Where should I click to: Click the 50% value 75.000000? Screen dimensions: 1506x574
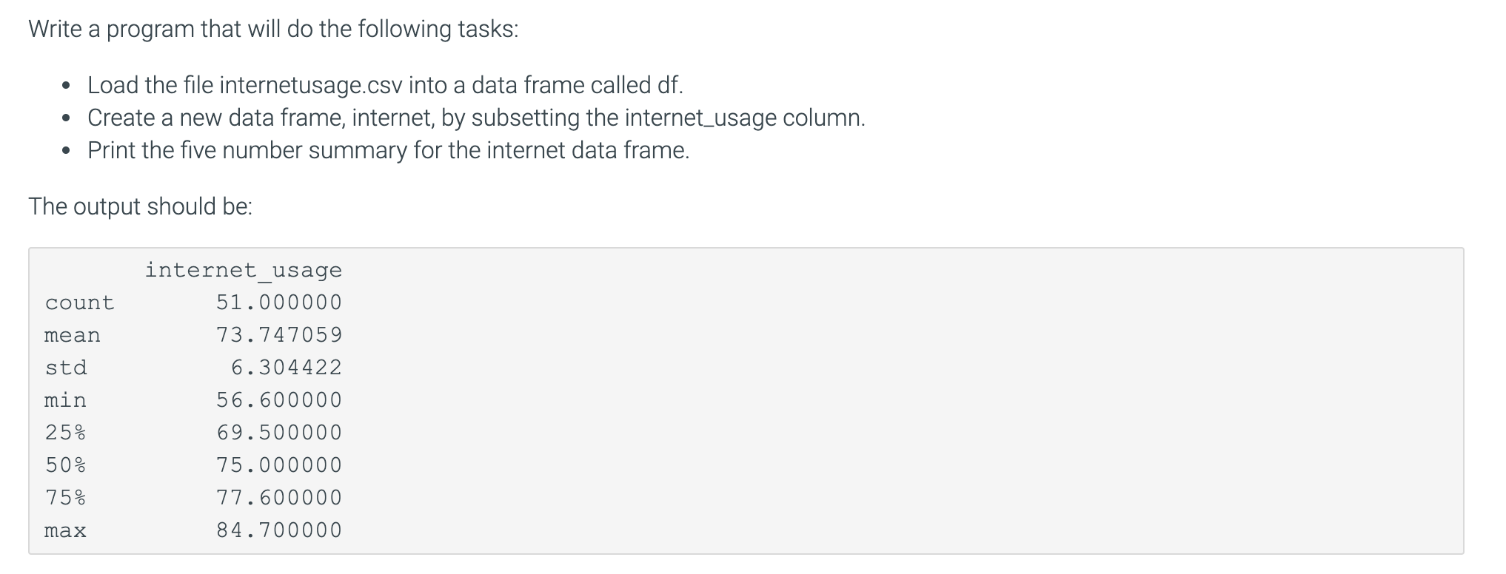point(279,465)
